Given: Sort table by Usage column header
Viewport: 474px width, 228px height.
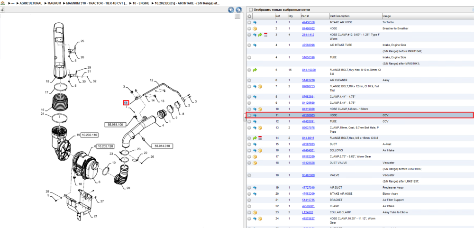Looking at the screenshot, I should point(387,16).
